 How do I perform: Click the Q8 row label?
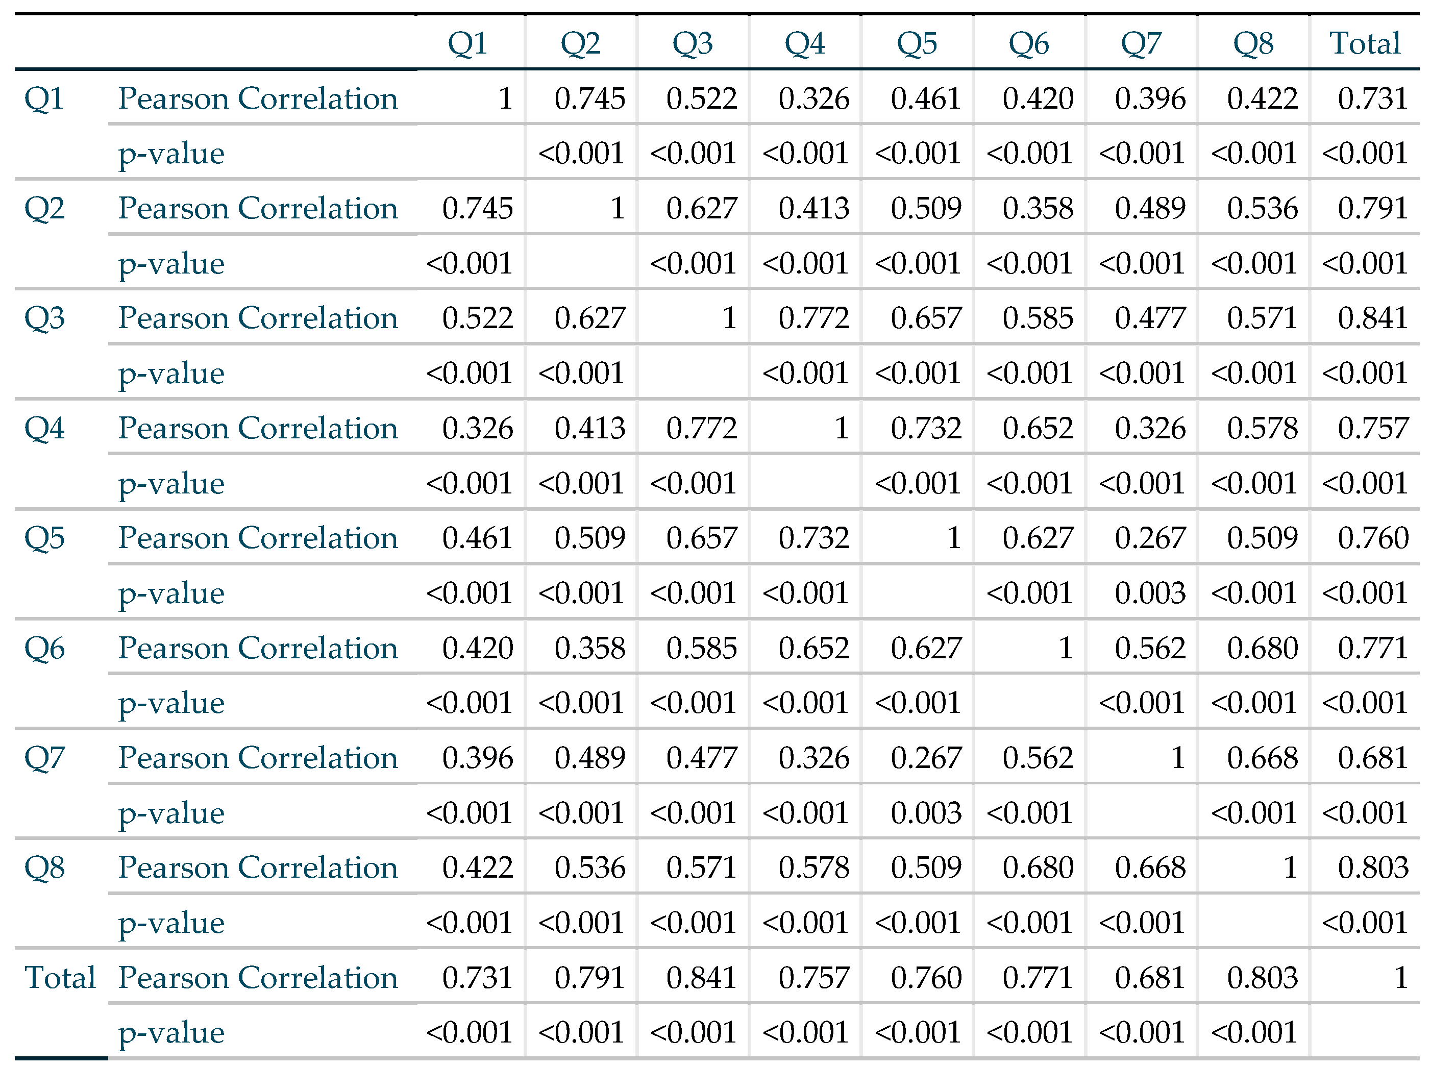[x=44, y=868]
